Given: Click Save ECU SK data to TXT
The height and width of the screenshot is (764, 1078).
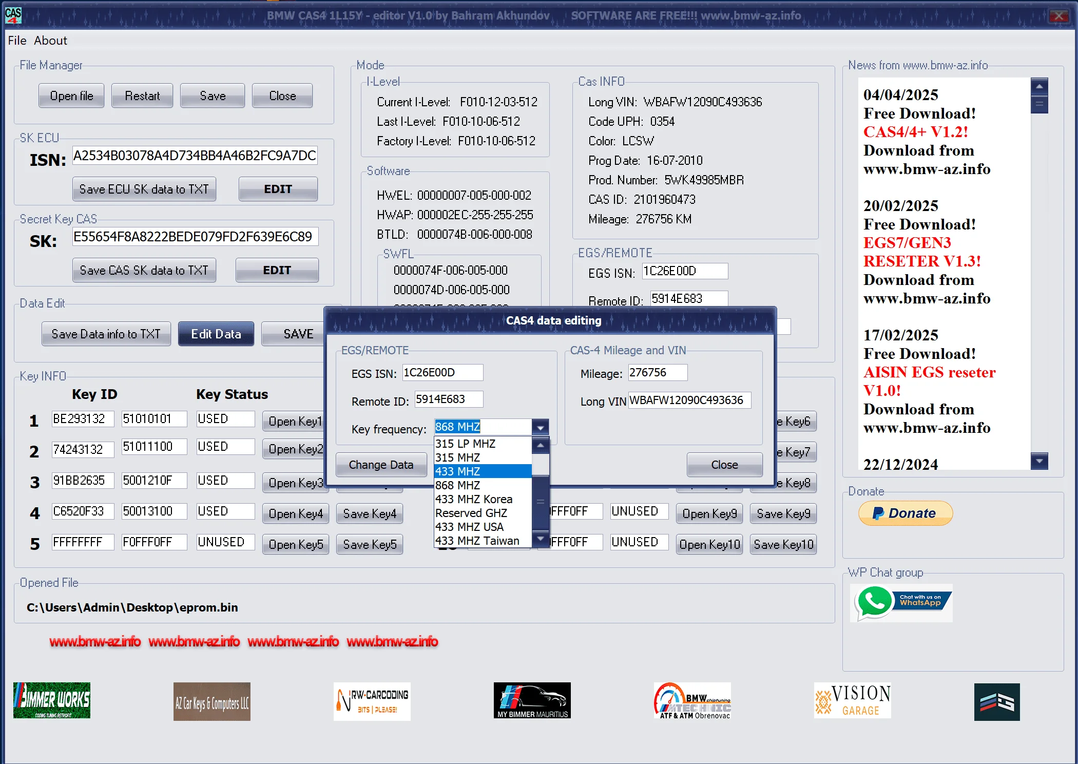Looking at the screenshot, I should 144,189.
